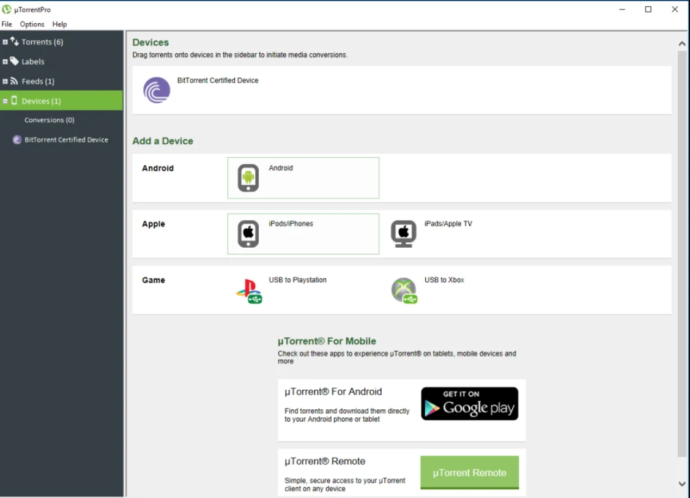This screenshot has width=690, height=498.
Task: Open the Options menu
Action: [x=32, y=24]
